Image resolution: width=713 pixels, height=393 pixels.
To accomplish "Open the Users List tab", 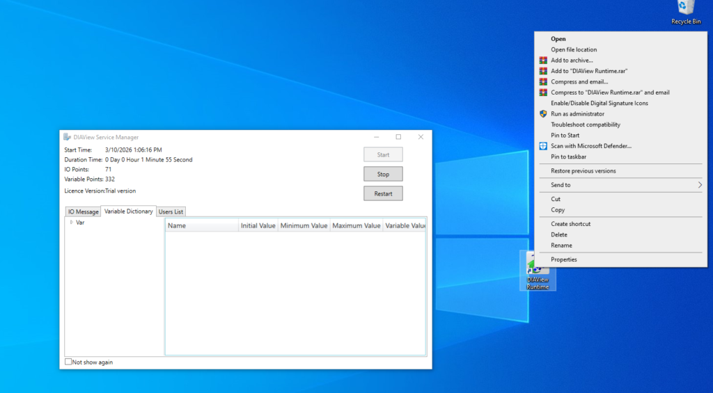I will pyautogui.click(x=171, y=211).
